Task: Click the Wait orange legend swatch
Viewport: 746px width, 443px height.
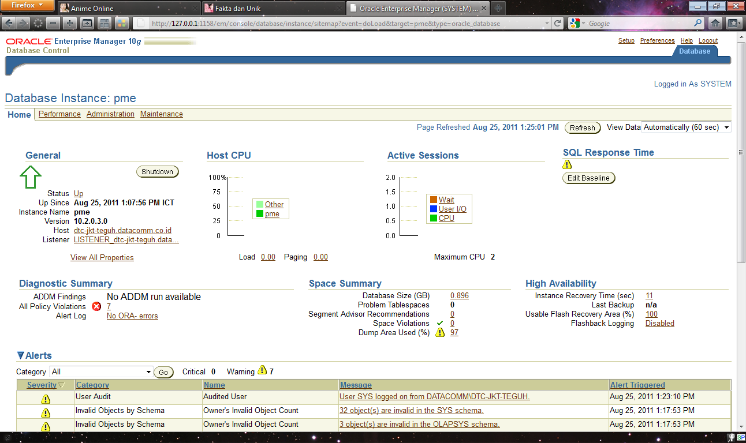Action: pyautogui.click(x=434, y=200)
